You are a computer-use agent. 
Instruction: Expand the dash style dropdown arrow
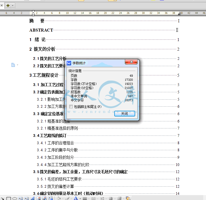pos(97,199)
